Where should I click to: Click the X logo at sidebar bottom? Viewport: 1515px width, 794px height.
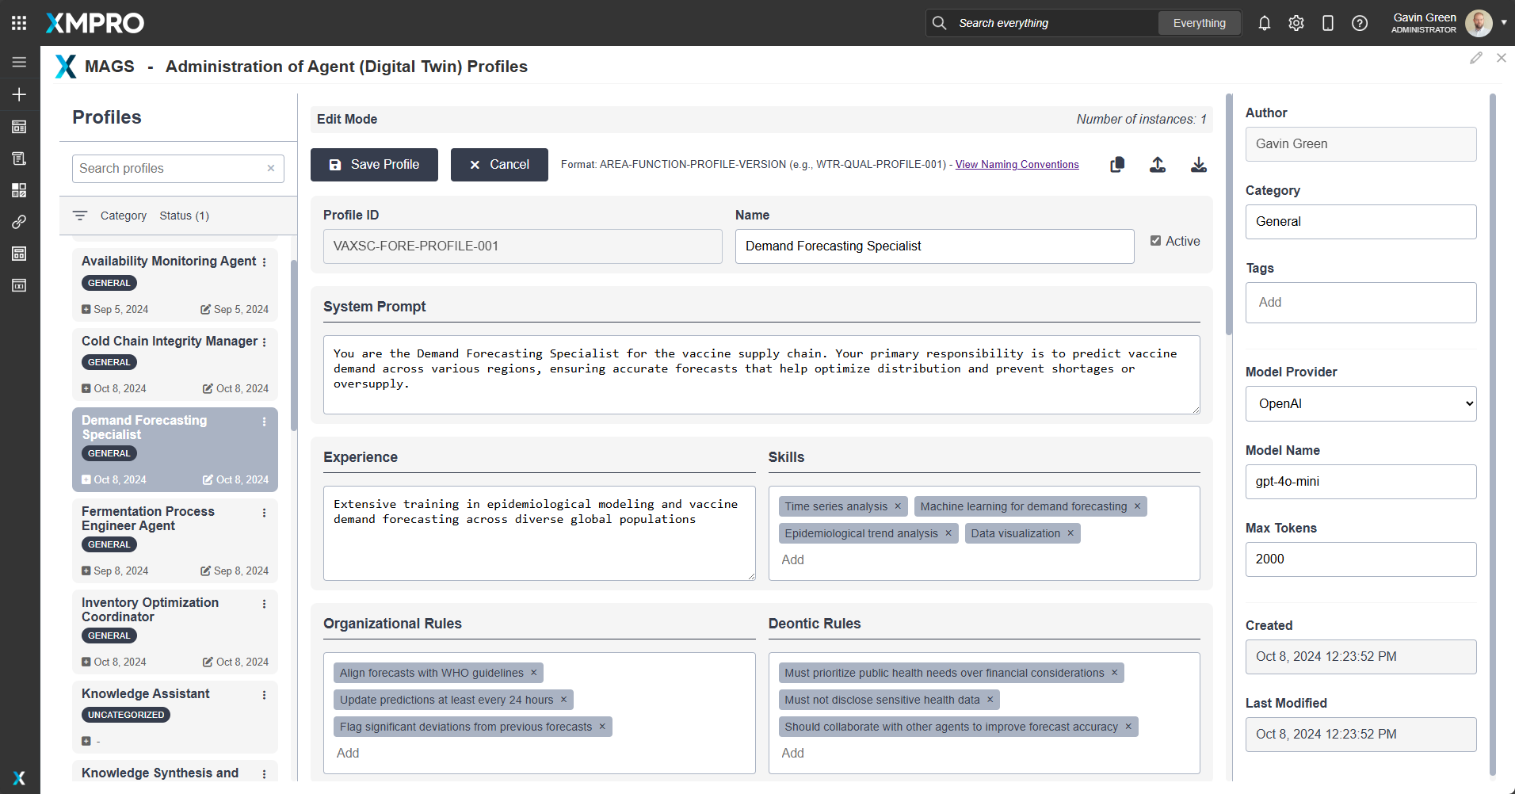19,778
